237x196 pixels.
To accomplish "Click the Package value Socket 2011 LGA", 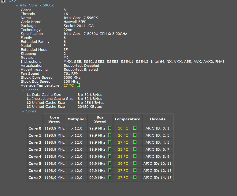I will [79, 26].
